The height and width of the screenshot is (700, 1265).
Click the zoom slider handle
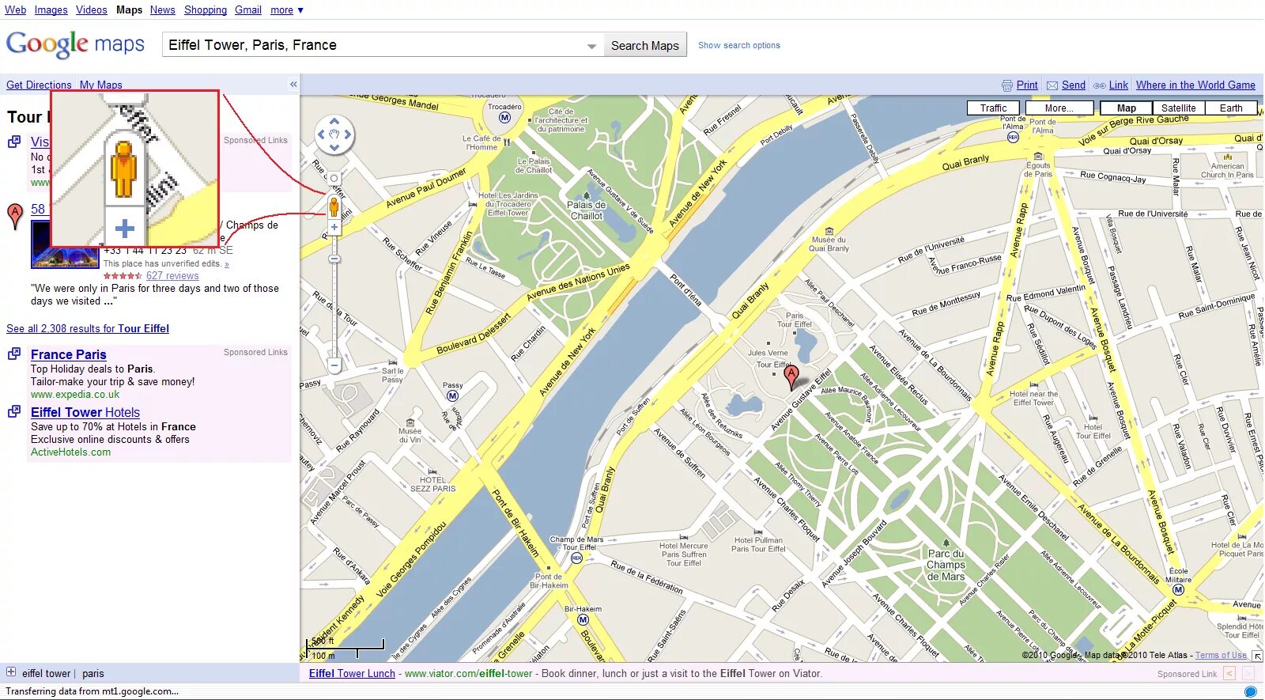pos(334,259)
